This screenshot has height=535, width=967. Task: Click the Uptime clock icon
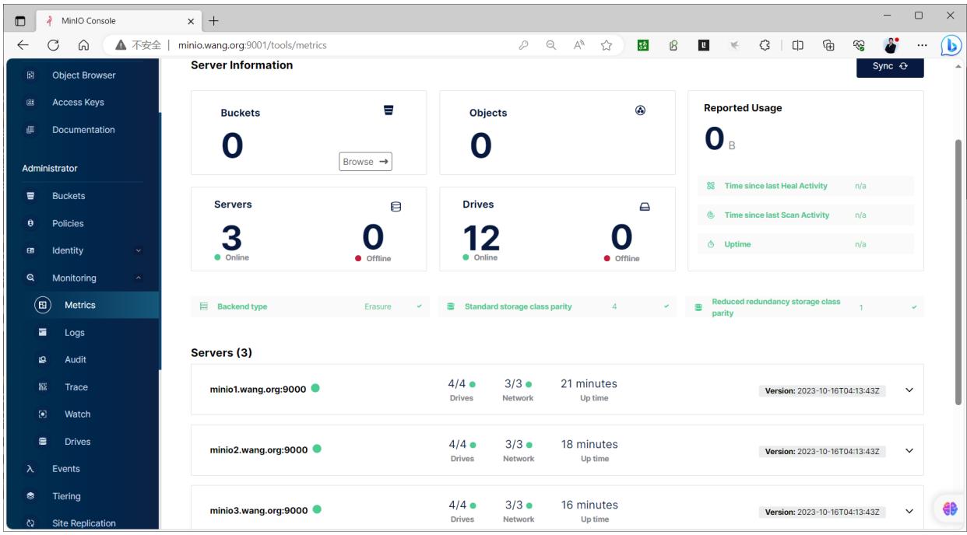[x=710, y=244]
